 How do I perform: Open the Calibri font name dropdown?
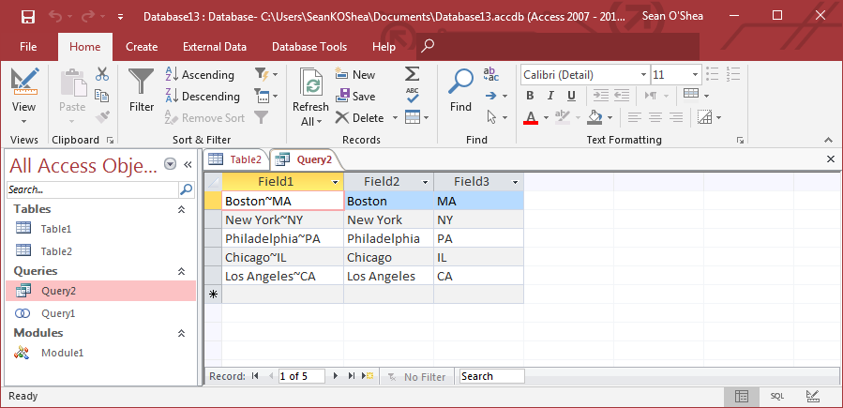click(643, 75)
